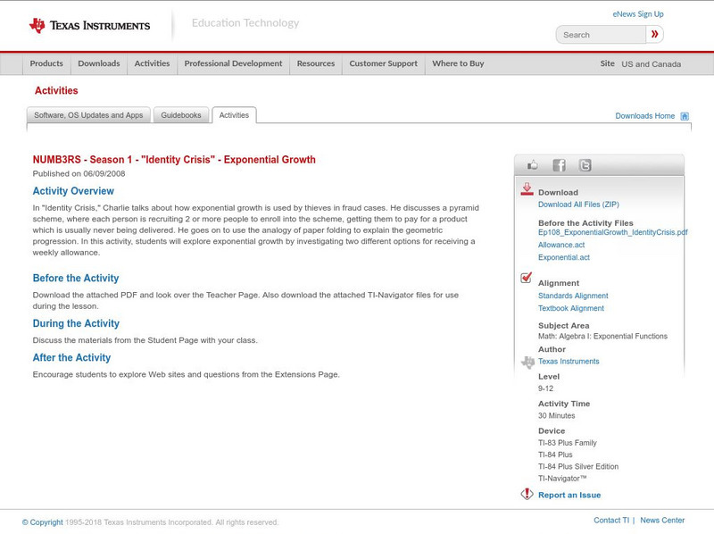Open the Activities navigation menu
714x534 pixels.
click(152, 63)
